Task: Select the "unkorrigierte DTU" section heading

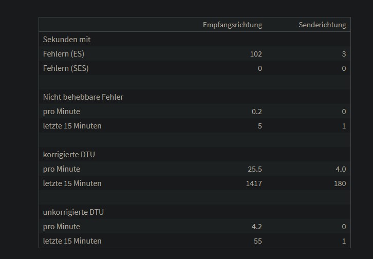Action: [x=73, y=212]
